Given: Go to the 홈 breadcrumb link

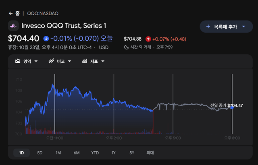Looking at the screenshot, I should 18,13.
